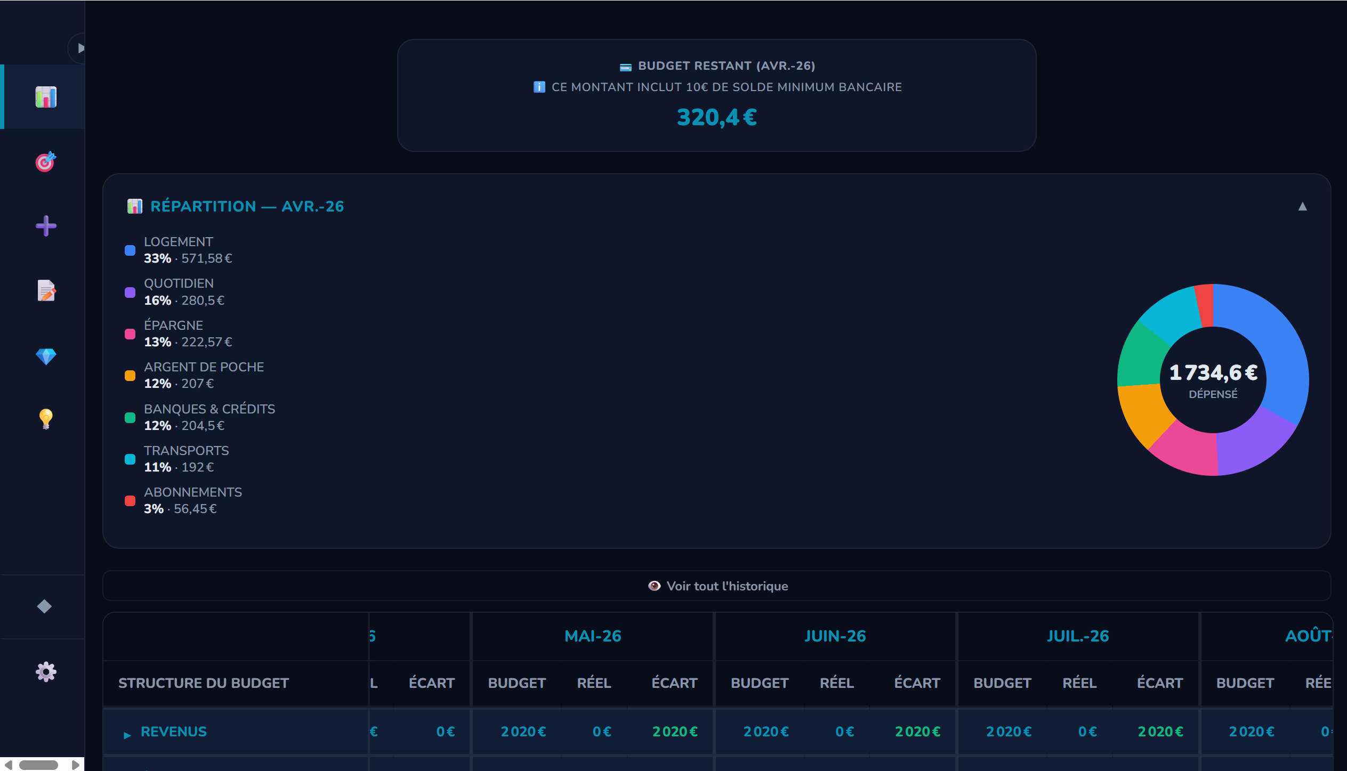Open the REVENUS budget structure link
The width and height of the screenshot is (1347, 771).
coord(173,732)
